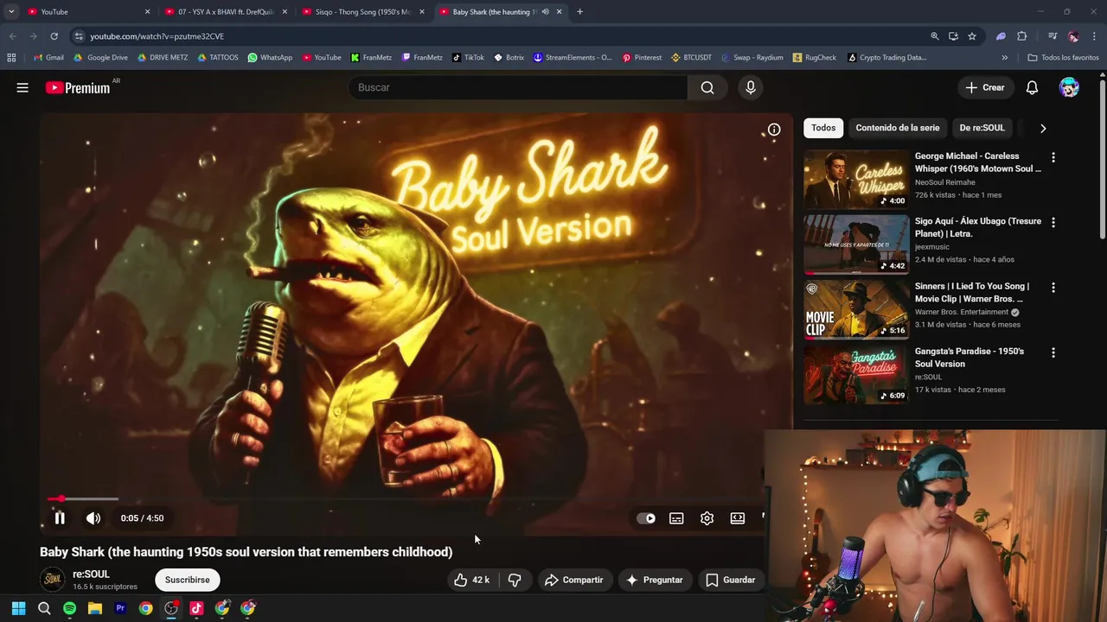1107x622 pixels.
Task: Switch to the first YouTube tab
Action: click(86, 12)
